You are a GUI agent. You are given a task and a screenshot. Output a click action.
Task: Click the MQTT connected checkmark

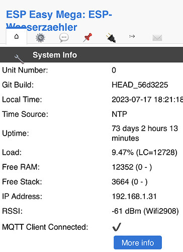tap(117, 227)
